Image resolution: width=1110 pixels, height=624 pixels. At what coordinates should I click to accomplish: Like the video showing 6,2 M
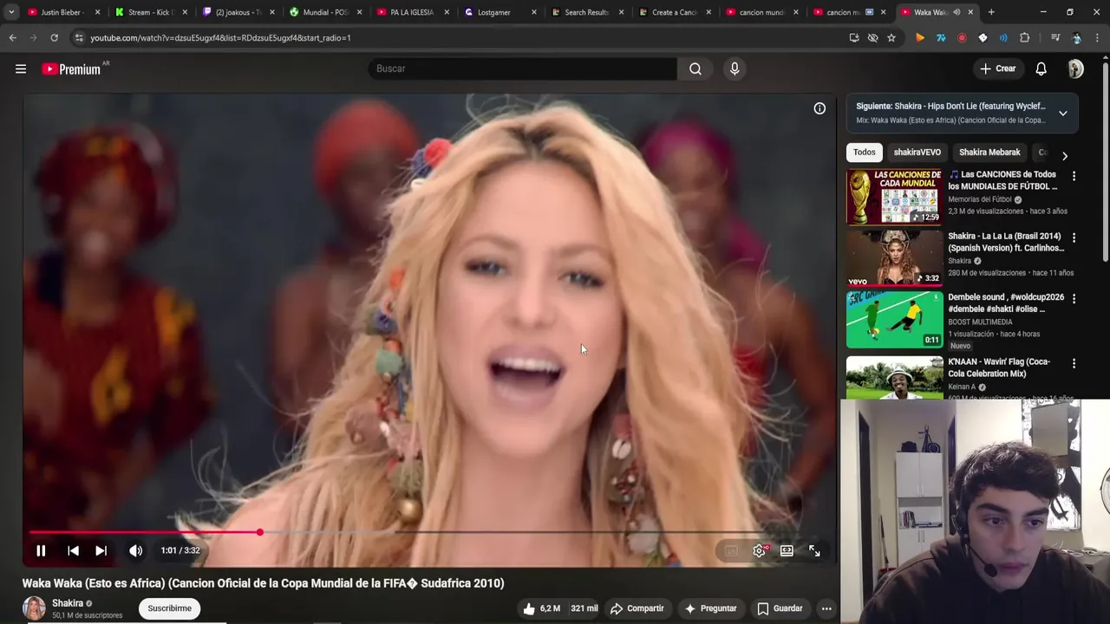point(541,608)
